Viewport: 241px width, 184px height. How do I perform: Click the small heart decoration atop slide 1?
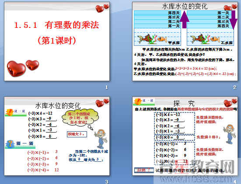click(x=102, y=8)
